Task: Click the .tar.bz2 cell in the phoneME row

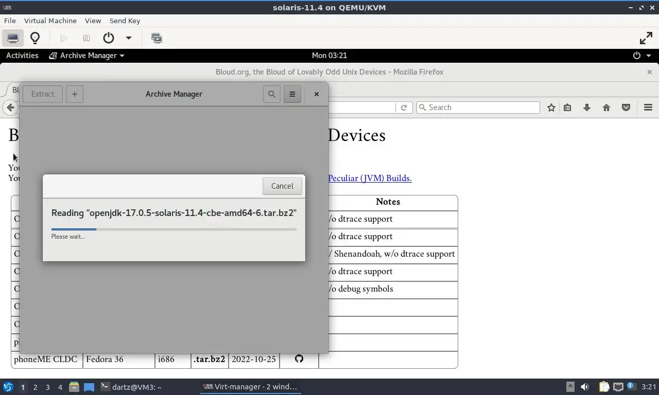Action: coord(210,360)
